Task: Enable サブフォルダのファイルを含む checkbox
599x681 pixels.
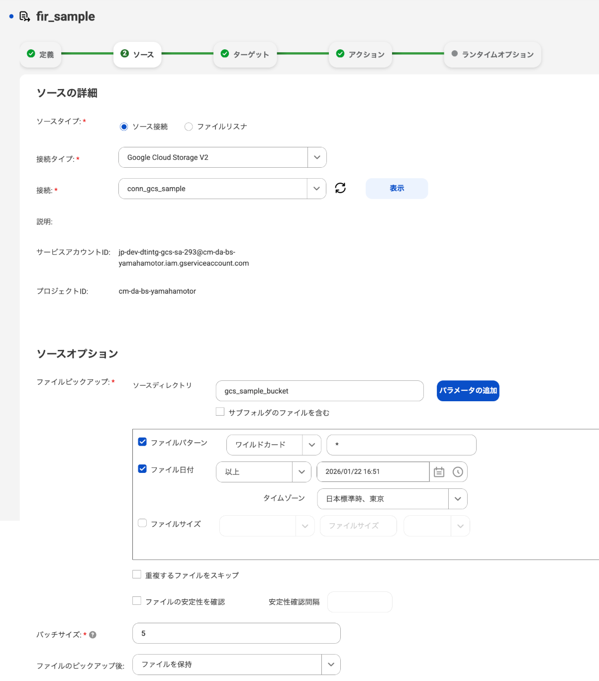Action: 220,412
